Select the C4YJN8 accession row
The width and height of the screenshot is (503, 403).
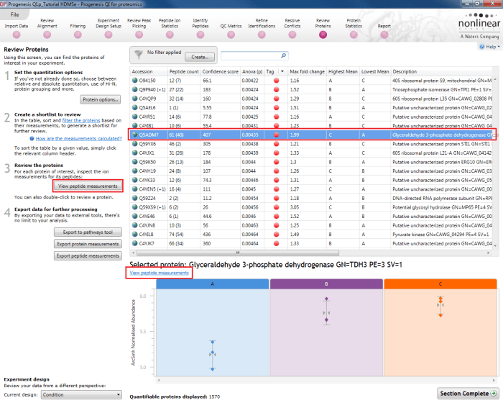pyautogui.click(x=311, y=225)
